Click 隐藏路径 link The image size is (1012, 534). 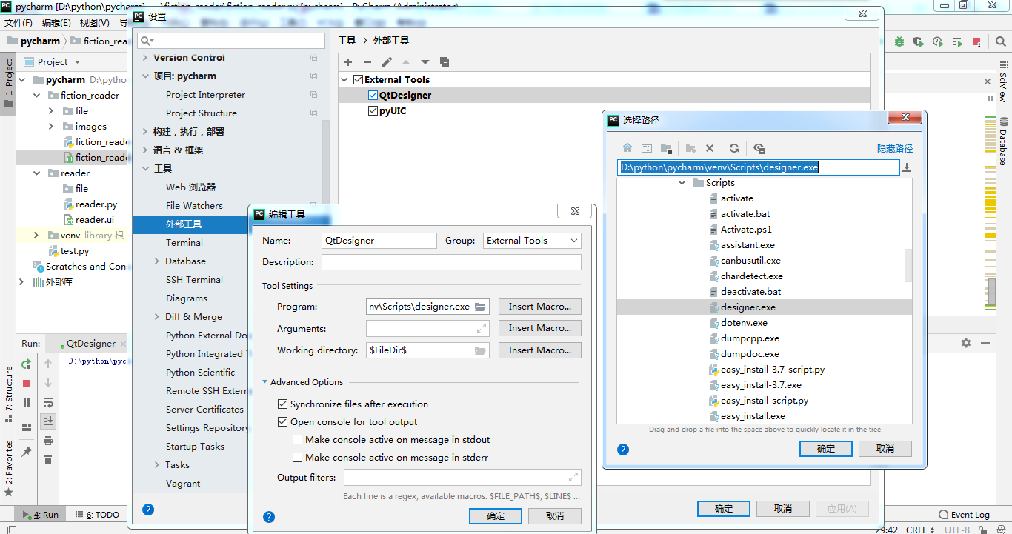point(895,149)
